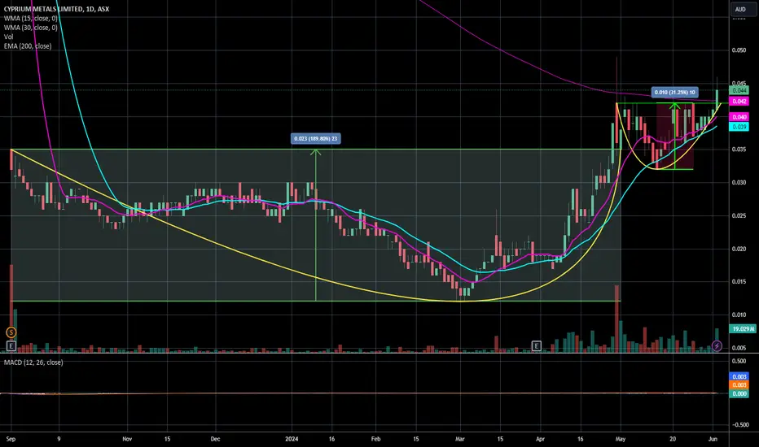The image size is (759, 447).
Task: Click the E earnings marker near April
Action: click(537, 345)
